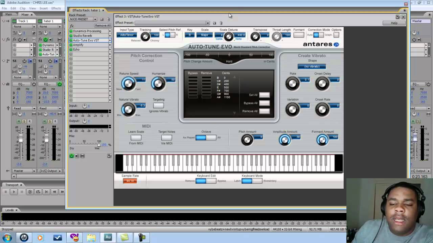Open the Rack Preset NICE PRESET dropdown

coord(83,19)
